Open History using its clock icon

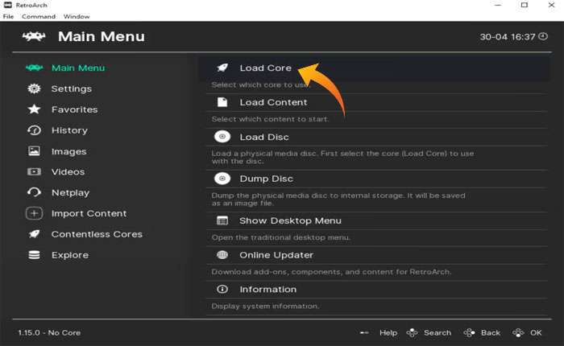pyautogui.click(x=34, y=130)
